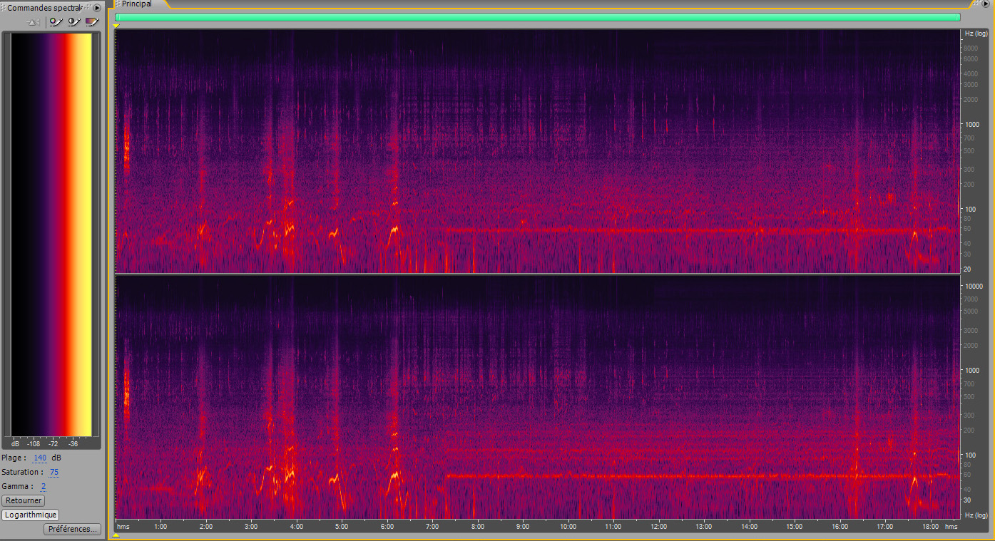Click the 6:00 mark on the time ruler
The width and height of the screenshot is (995, 541).
tap(387, 526)
